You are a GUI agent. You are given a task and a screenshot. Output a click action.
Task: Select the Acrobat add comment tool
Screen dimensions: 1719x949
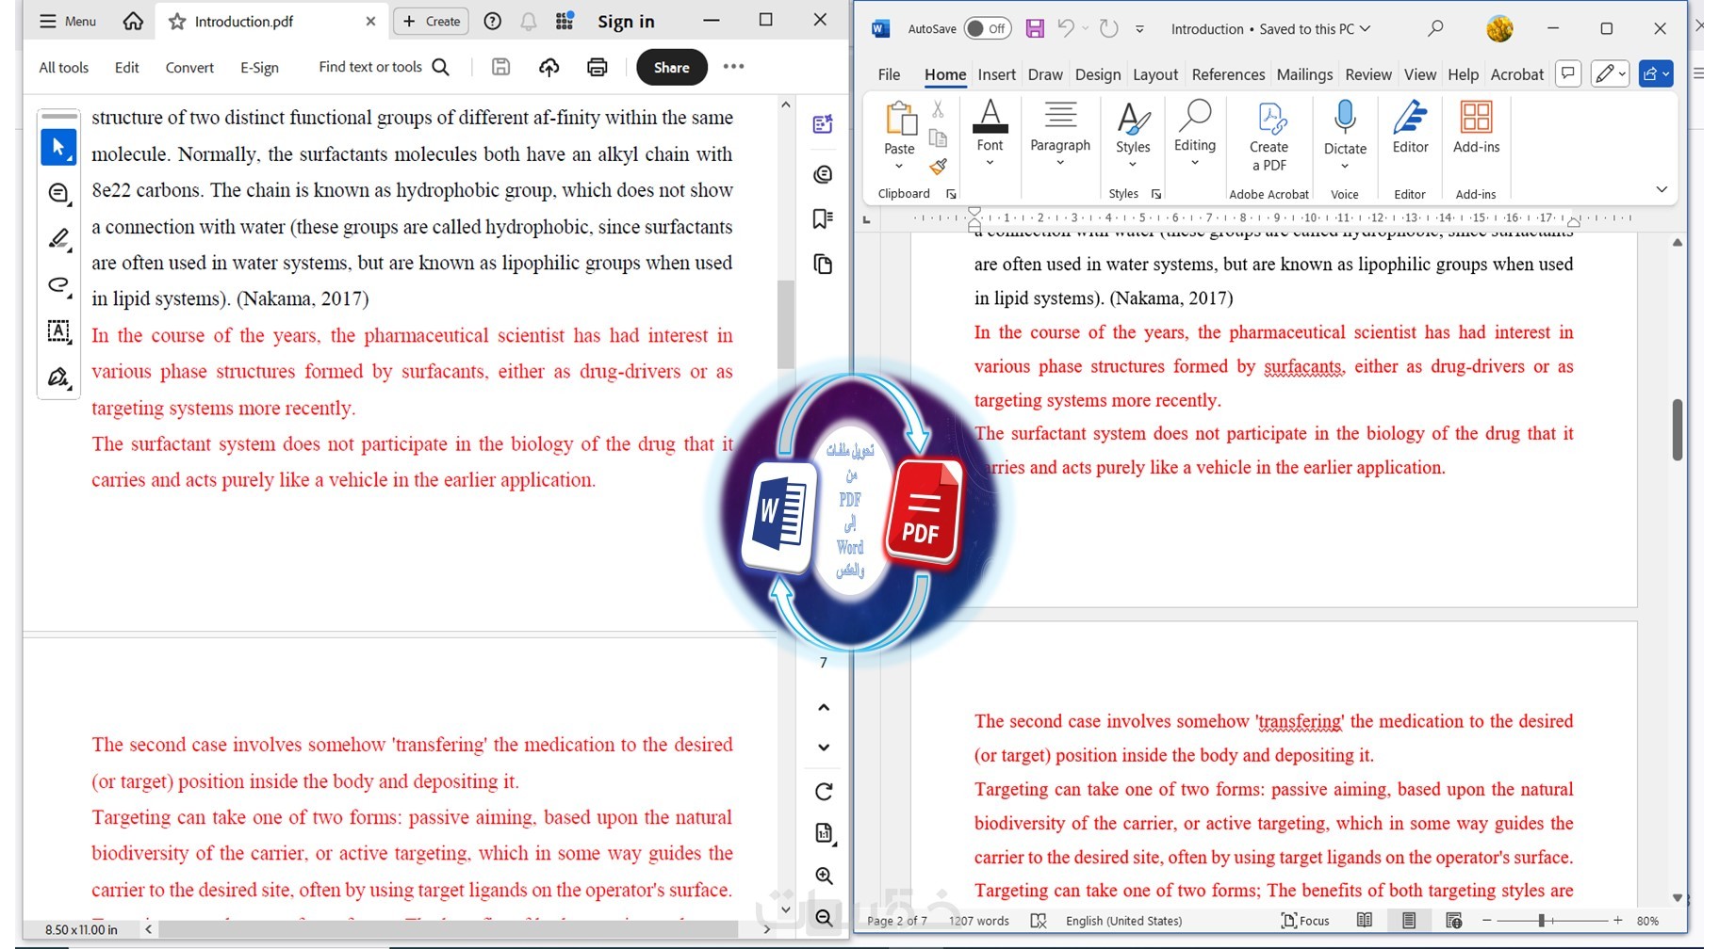(x=58, y=194)
